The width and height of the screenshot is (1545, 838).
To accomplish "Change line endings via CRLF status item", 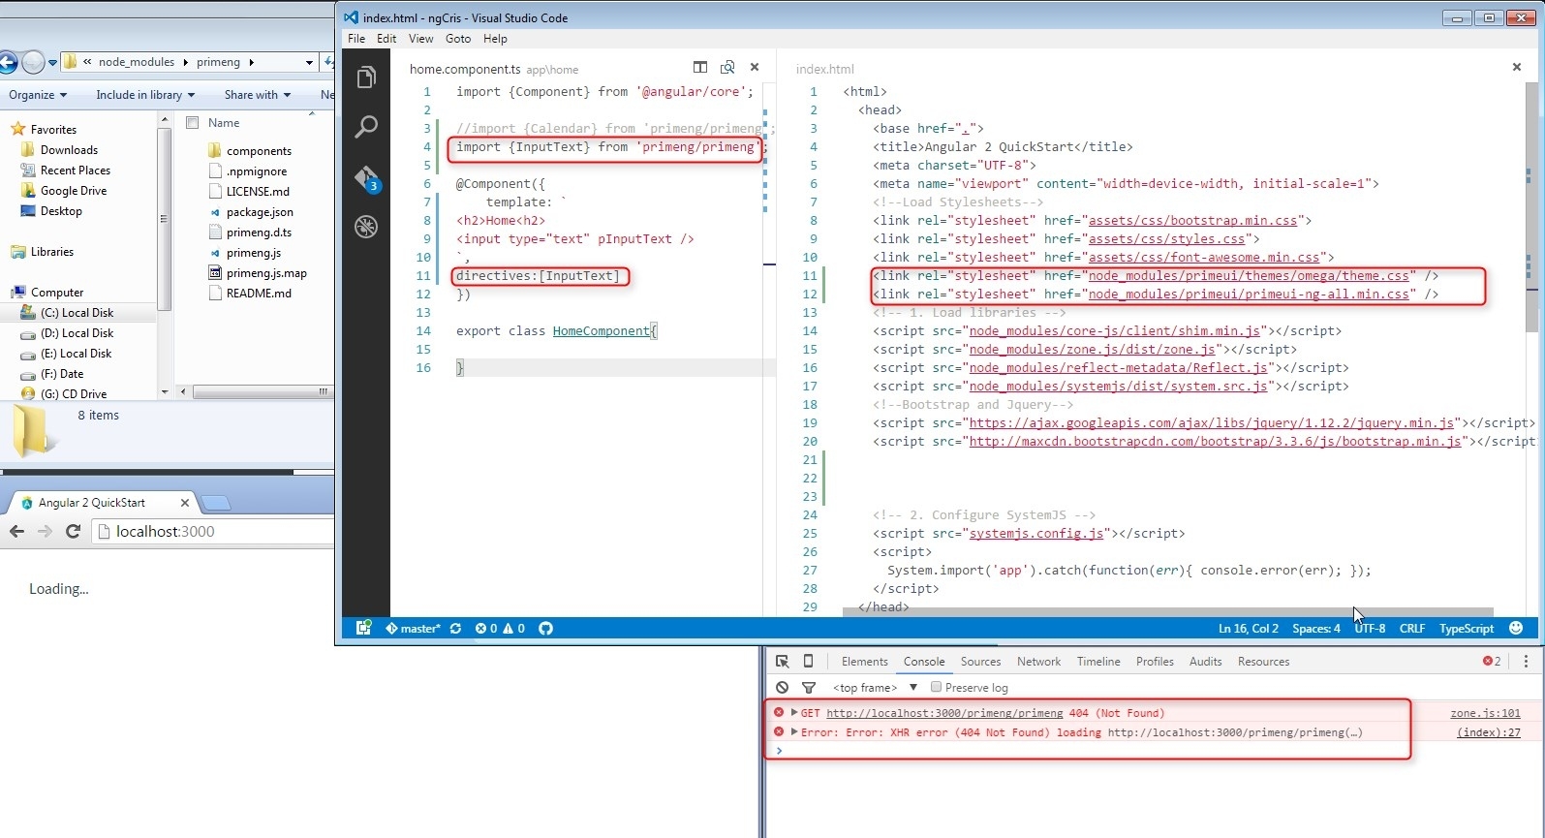I will [1411, 628].
